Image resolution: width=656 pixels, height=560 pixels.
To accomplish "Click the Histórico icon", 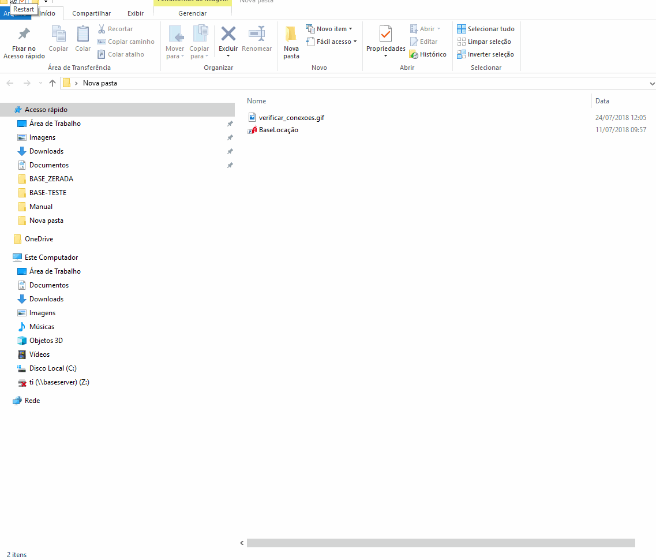I will [x=414, y=54].
